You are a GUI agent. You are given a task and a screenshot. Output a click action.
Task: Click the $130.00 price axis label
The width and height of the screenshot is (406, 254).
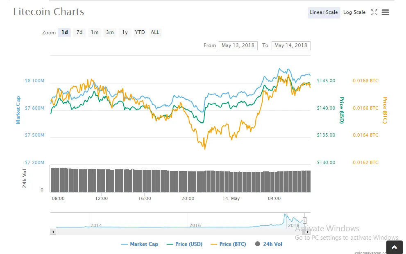(x=326, y=162)
